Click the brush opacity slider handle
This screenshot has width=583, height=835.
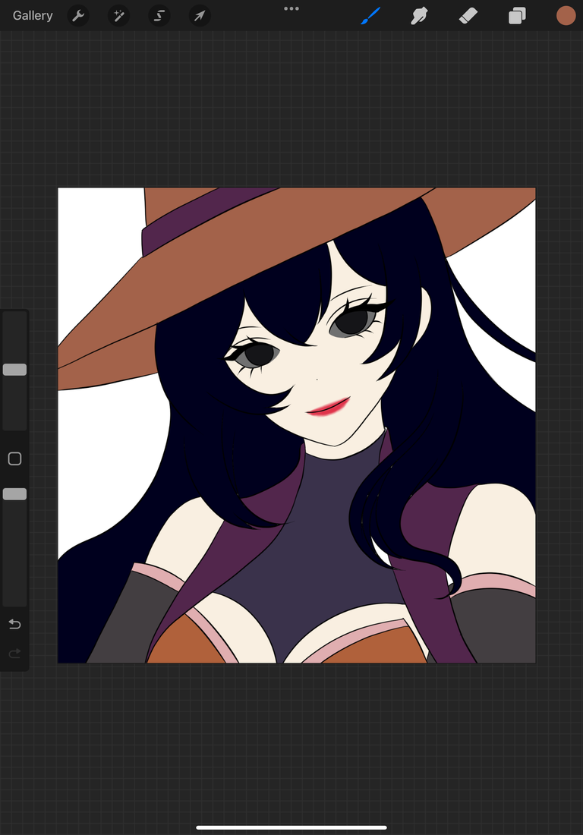[x=15, y=494]
